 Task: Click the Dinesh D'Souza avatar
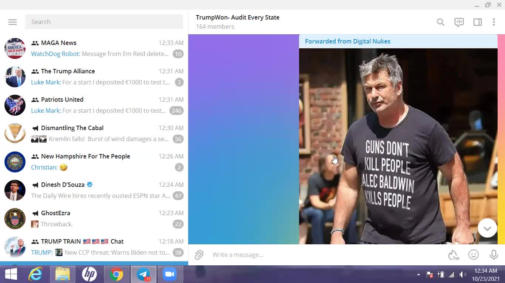coord(15,190)
